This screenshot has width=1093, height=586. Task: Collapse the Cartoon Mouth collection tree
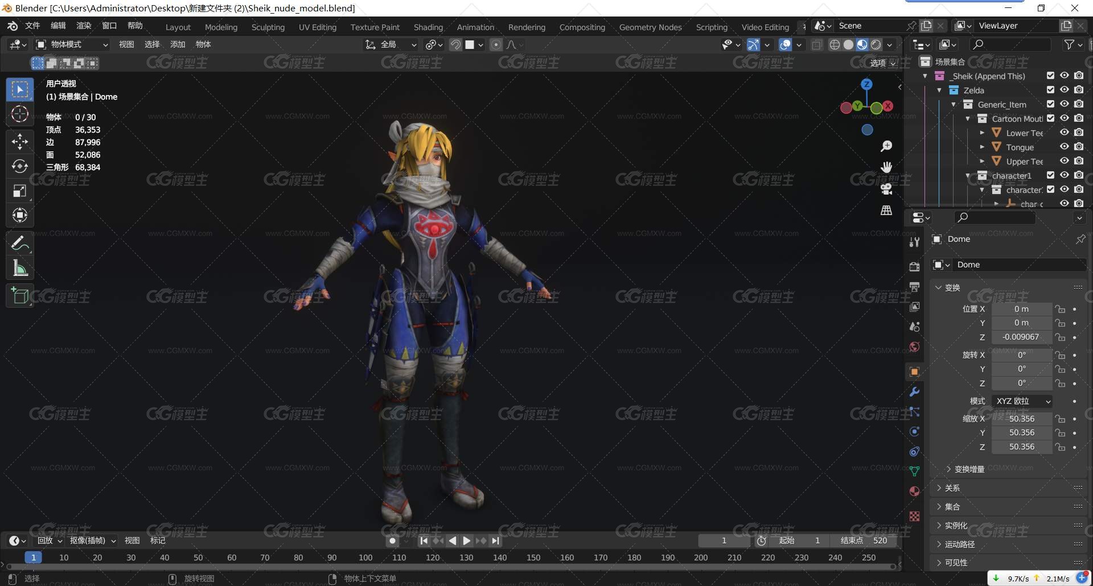[x=968, y=118]
